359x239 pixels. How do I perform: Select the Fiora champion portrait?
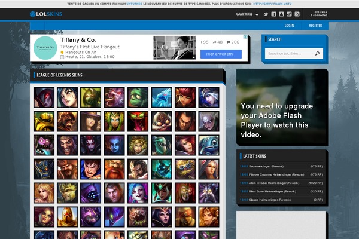[185, 145]
